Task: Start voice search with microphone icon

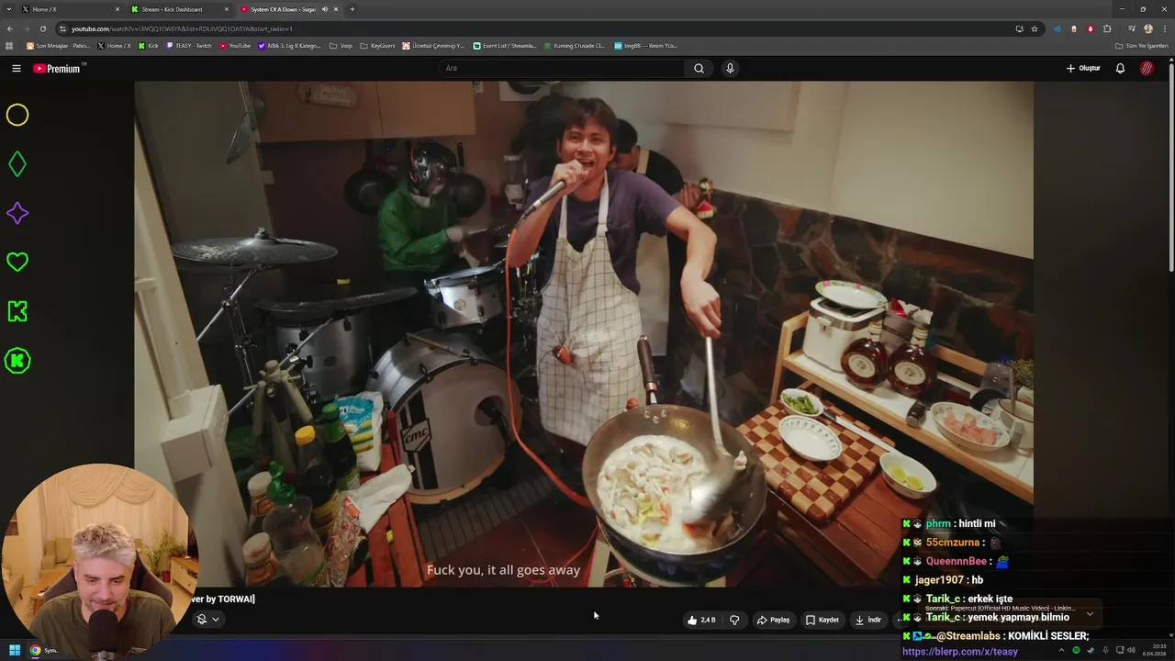Action: pos(730,68)
